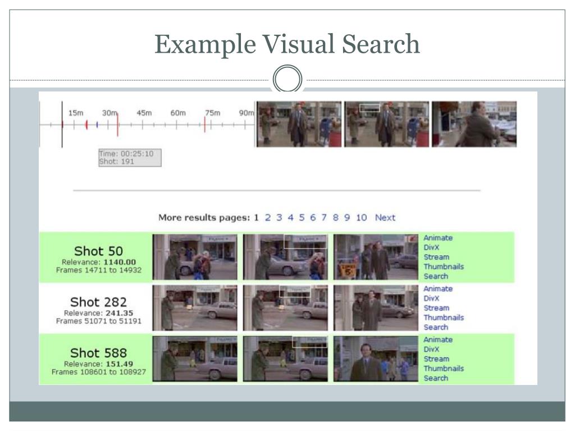Select Shot 50 thumbnail with two men walking
575x431 pixels.
[376, 257]
